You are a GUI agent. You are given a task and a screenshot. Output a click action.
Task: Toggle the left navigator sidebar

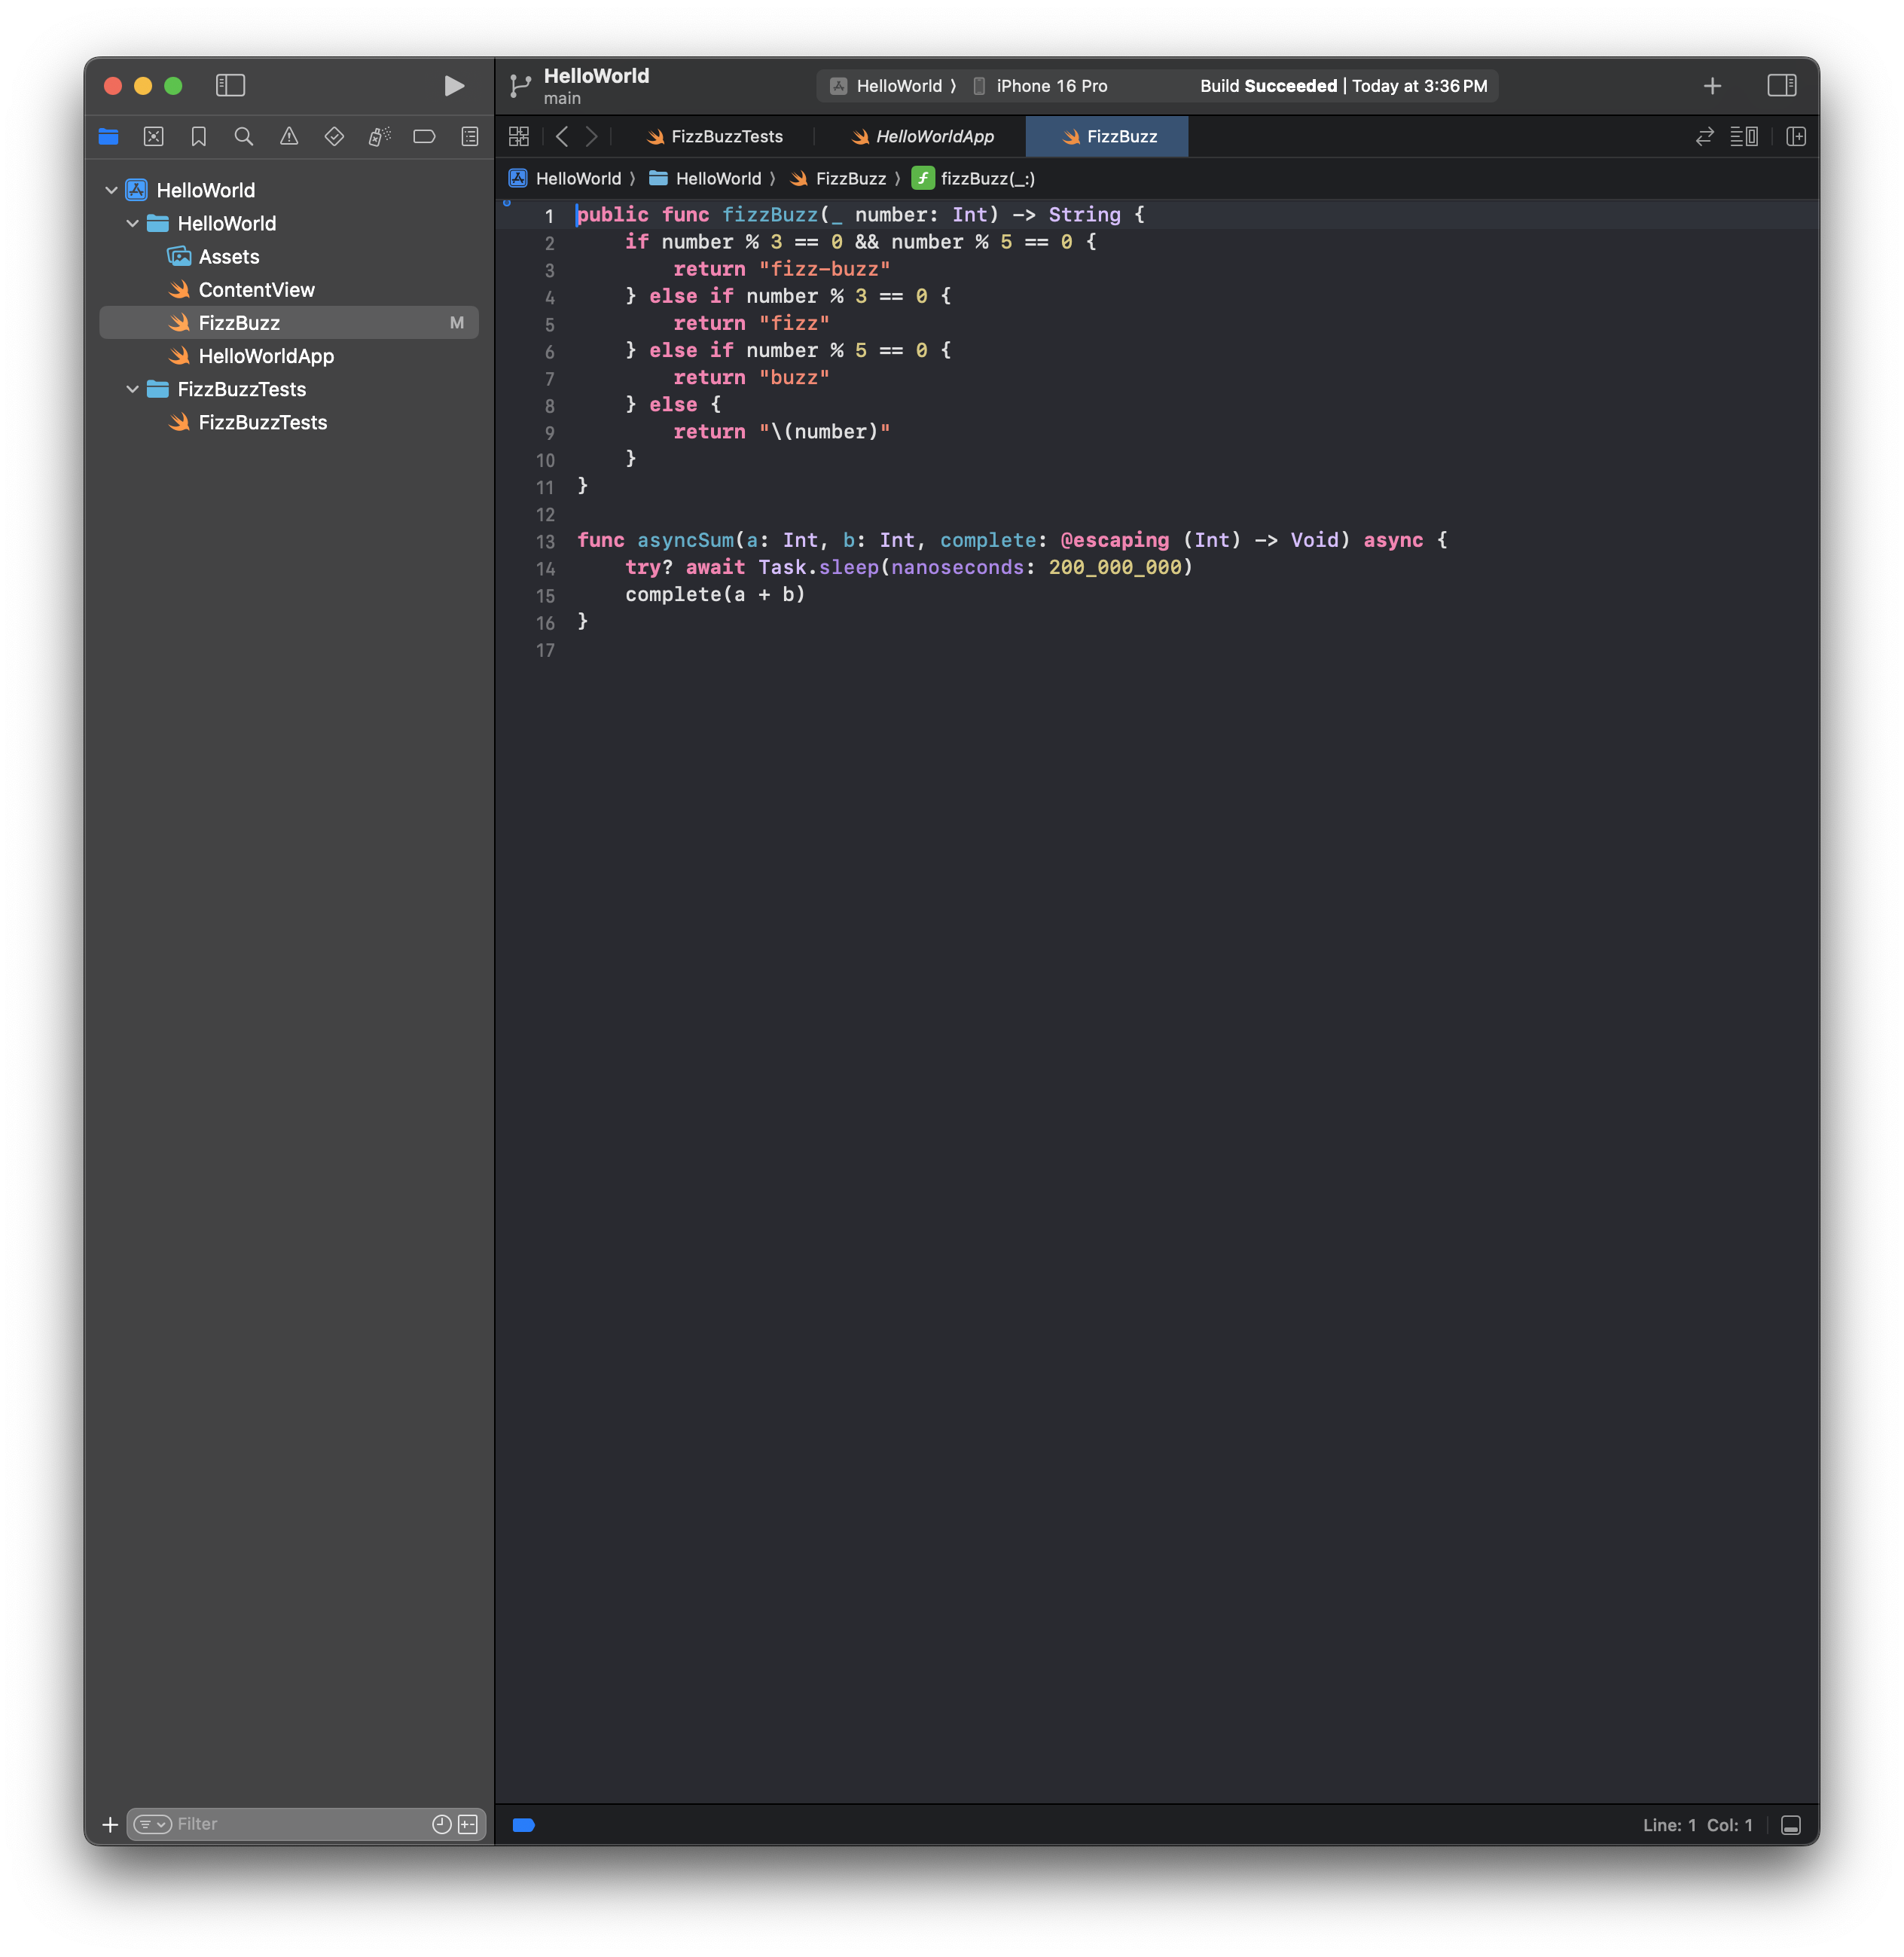(230, 86)
